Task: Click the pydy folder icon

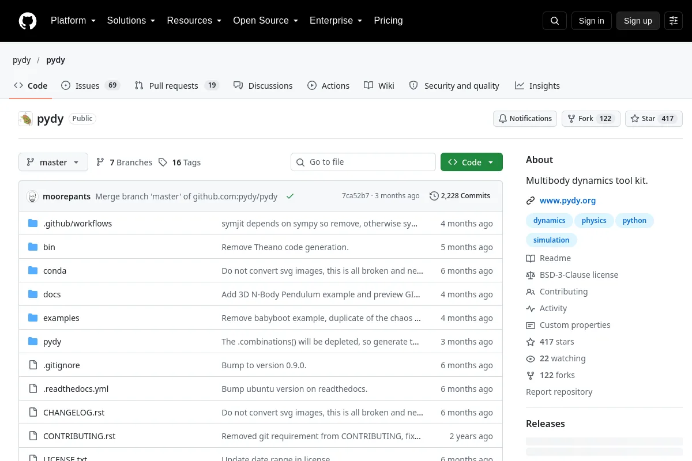Action: (33, 342)
